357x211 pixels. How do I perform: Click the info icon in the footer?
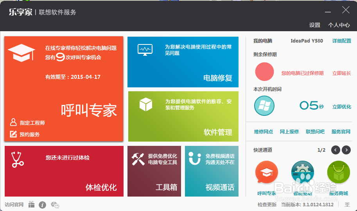click(42, 205)
